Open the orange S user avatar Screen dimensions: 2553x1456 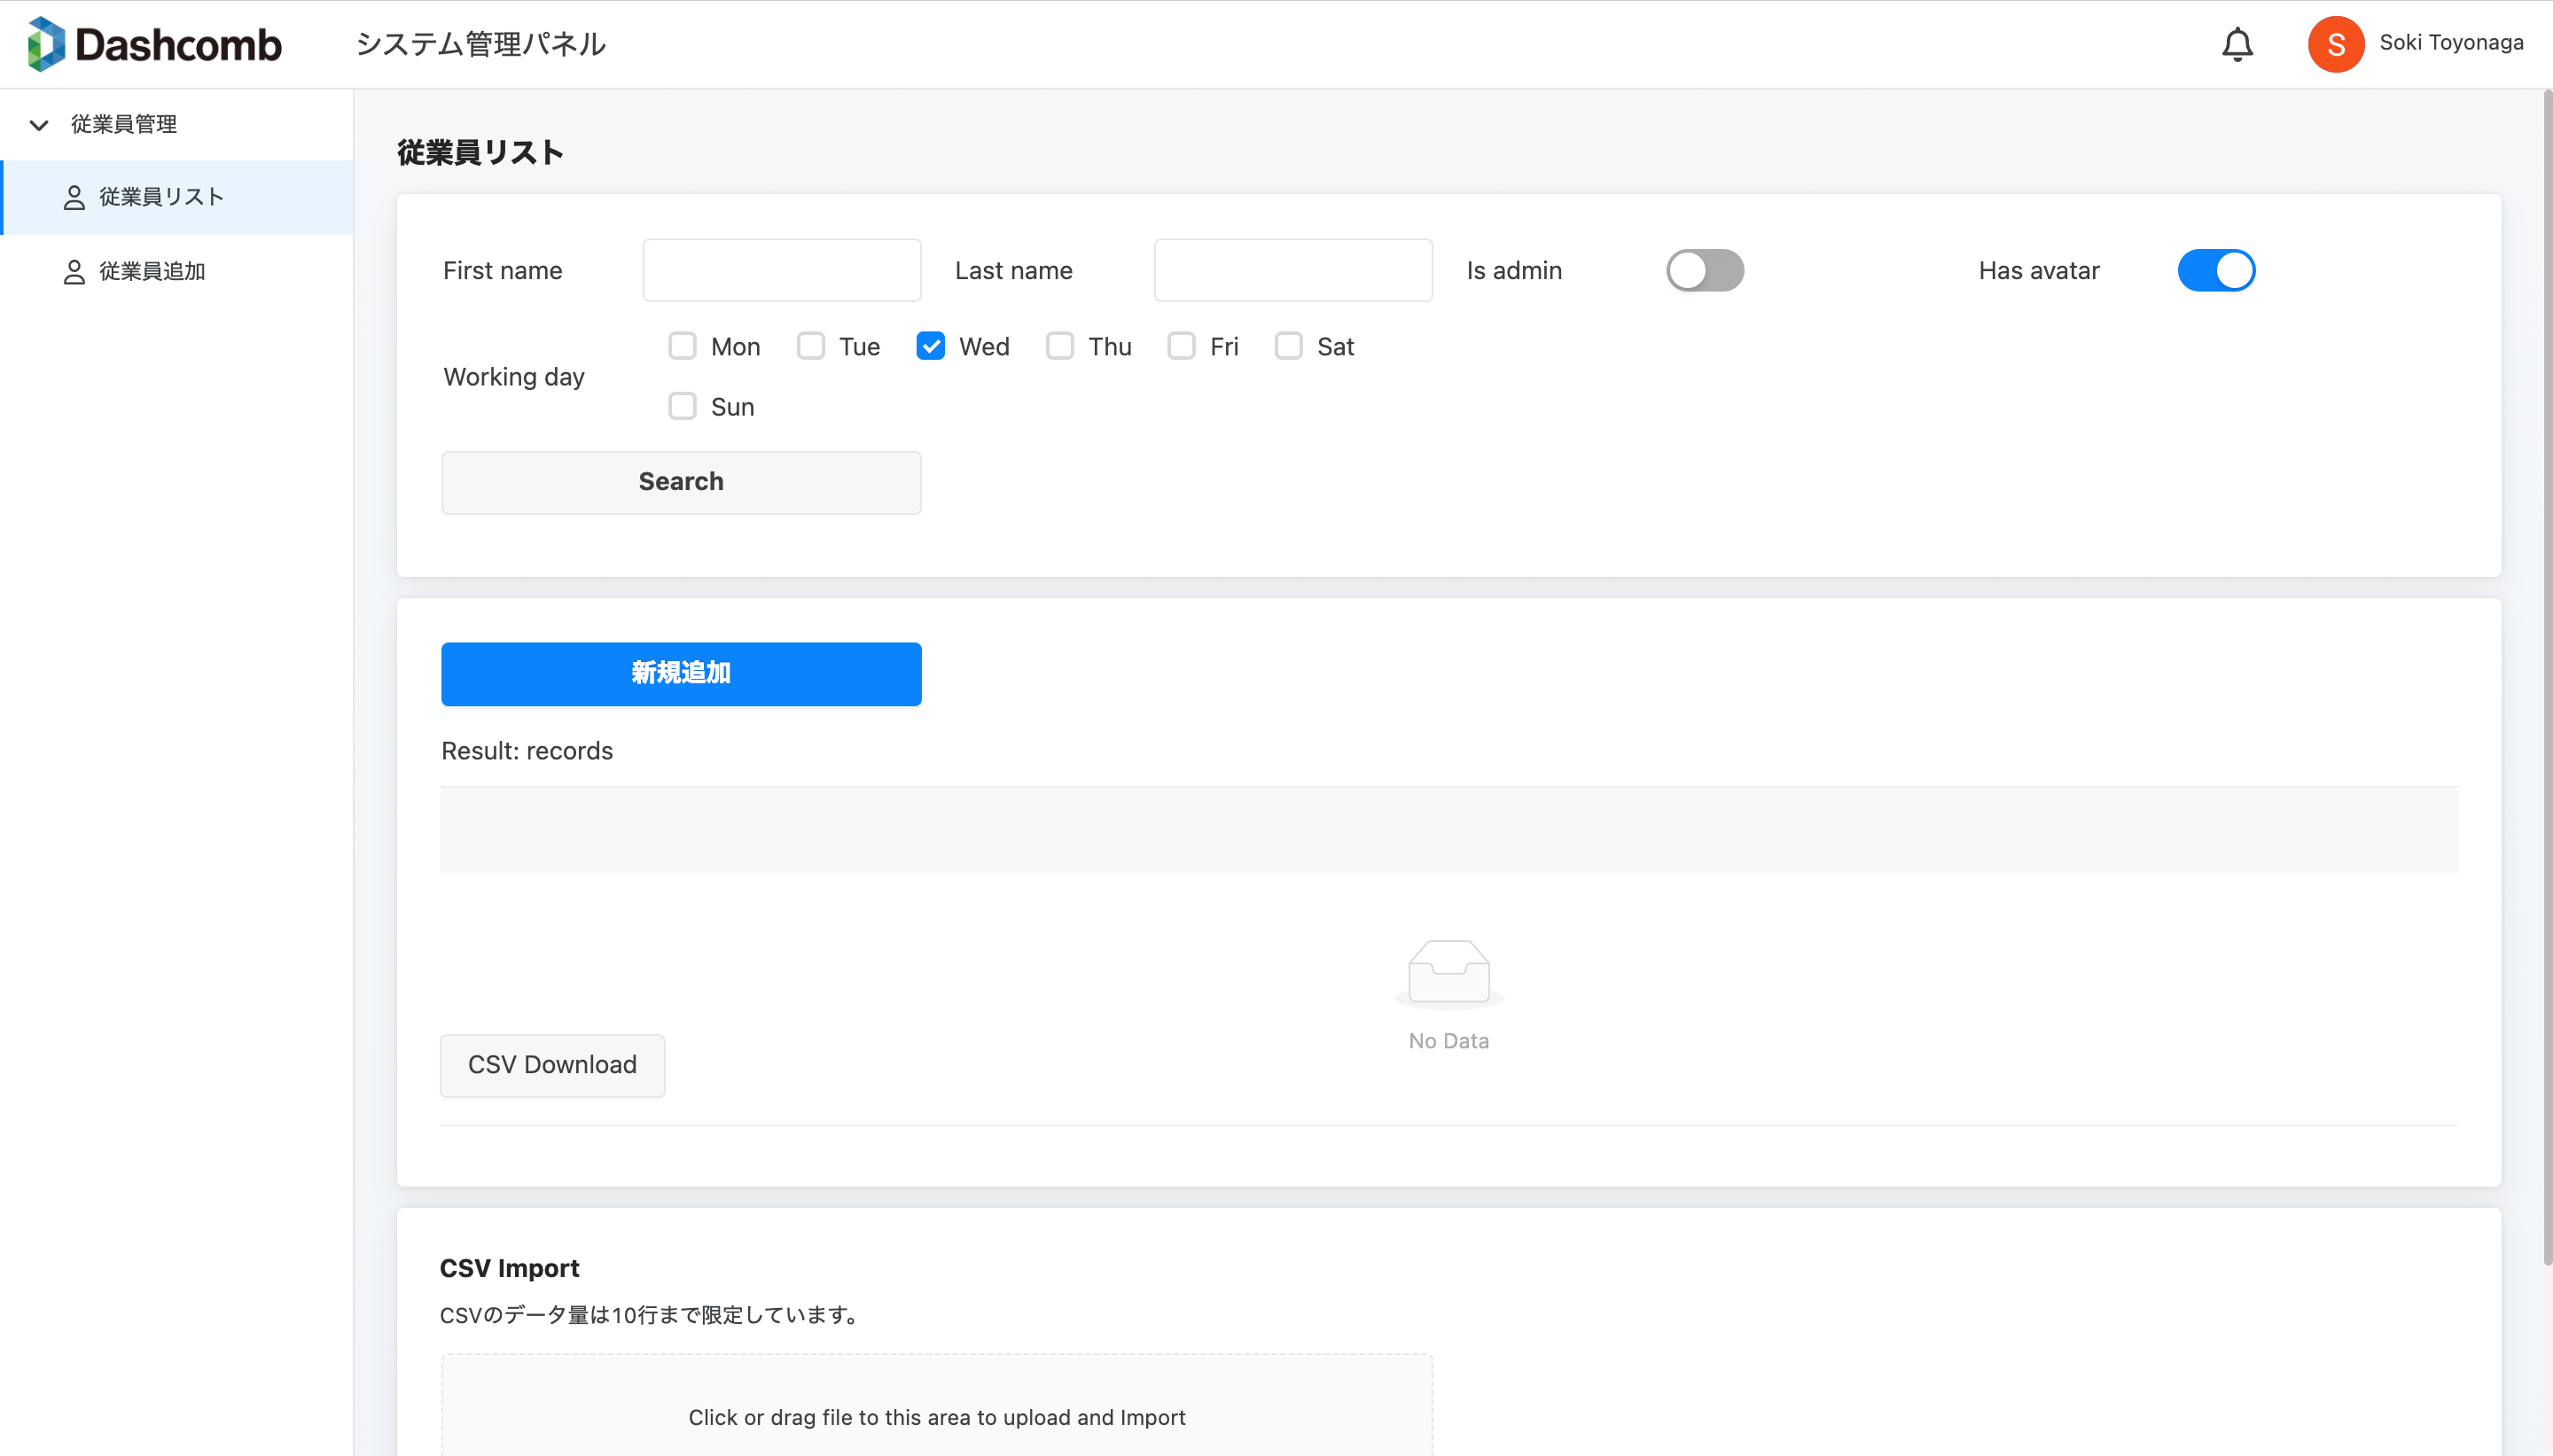point(2335,44)
